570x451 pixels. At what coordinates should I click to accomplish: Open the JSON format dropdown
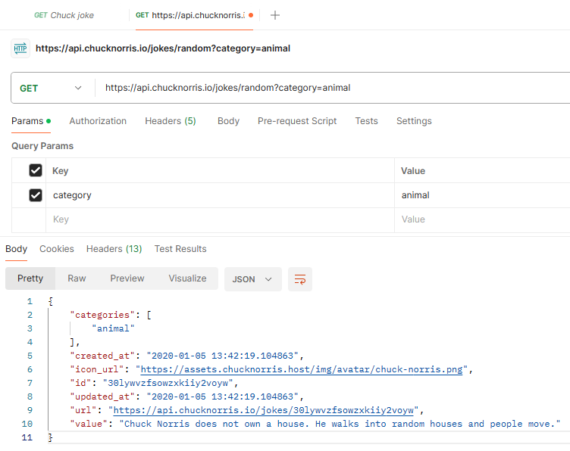pyautogui.click(x=252, y=279)
